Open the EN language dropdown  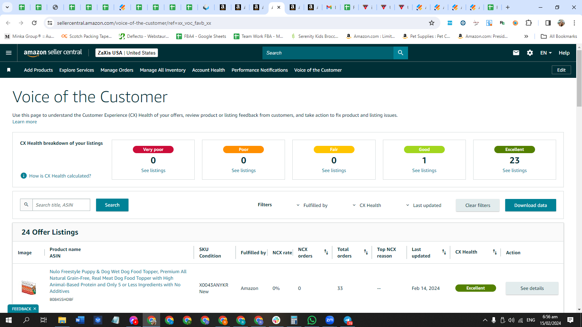(x=546, y=53)
